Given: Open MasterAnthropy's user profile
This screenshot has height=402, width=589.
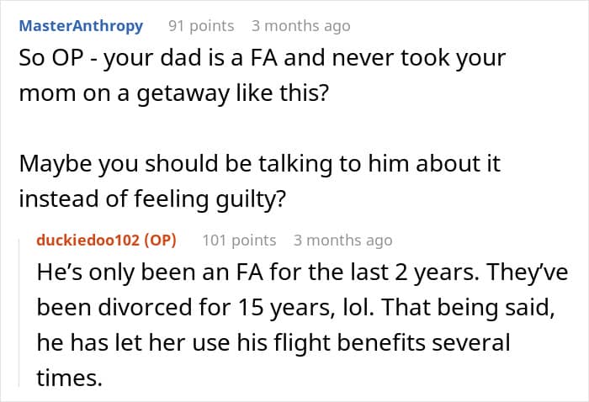Looking at the screenshot, I should point(81,26).
